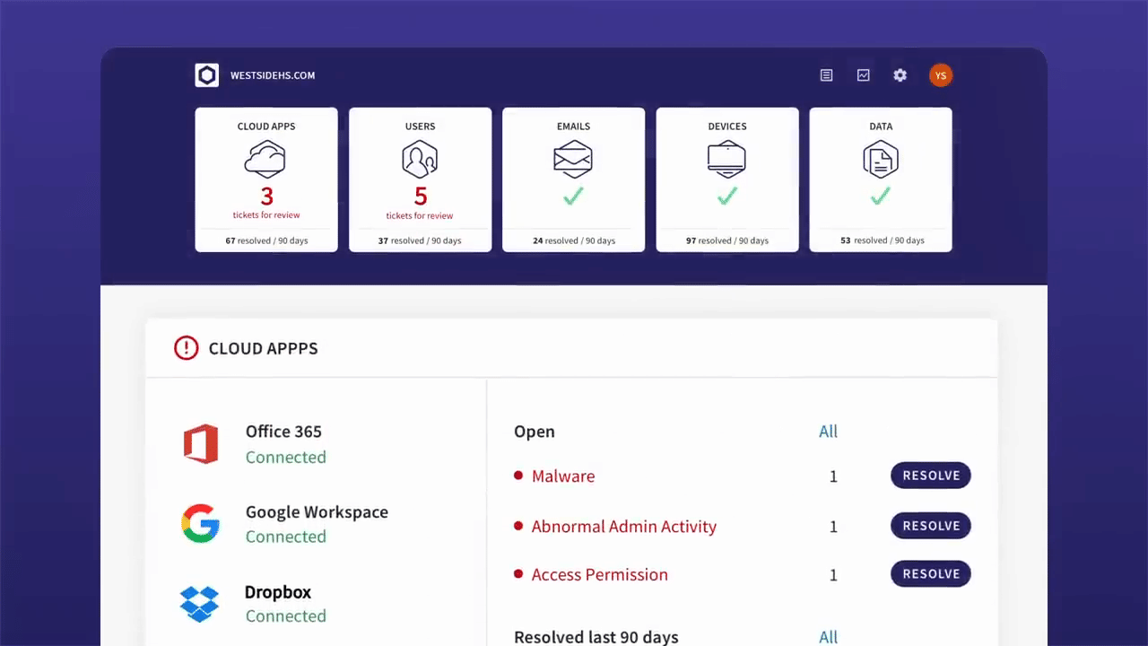
Task: Select the Google Workspace app name
Action: coord(317,512)
